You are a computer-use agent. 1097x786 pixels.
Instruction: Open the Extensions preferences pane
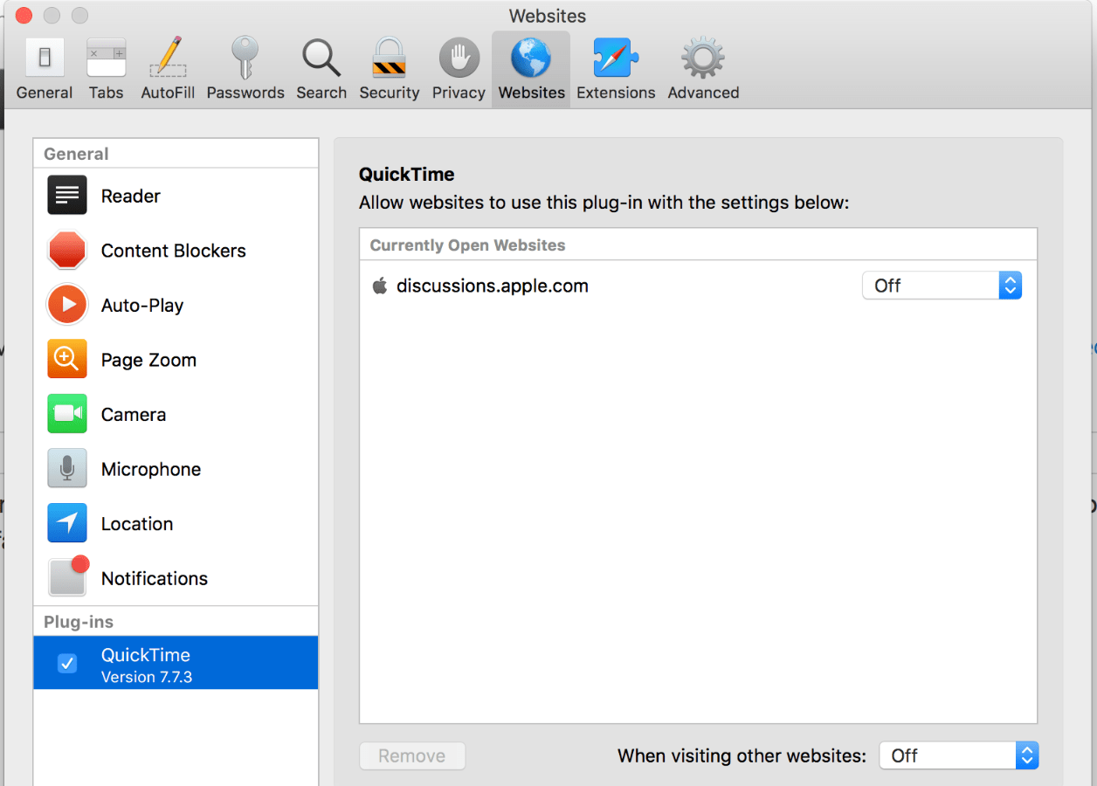(615, 65)
